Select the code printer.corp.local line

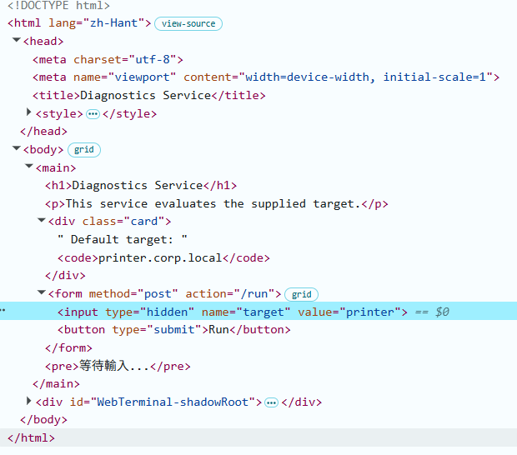coord(163,258)
